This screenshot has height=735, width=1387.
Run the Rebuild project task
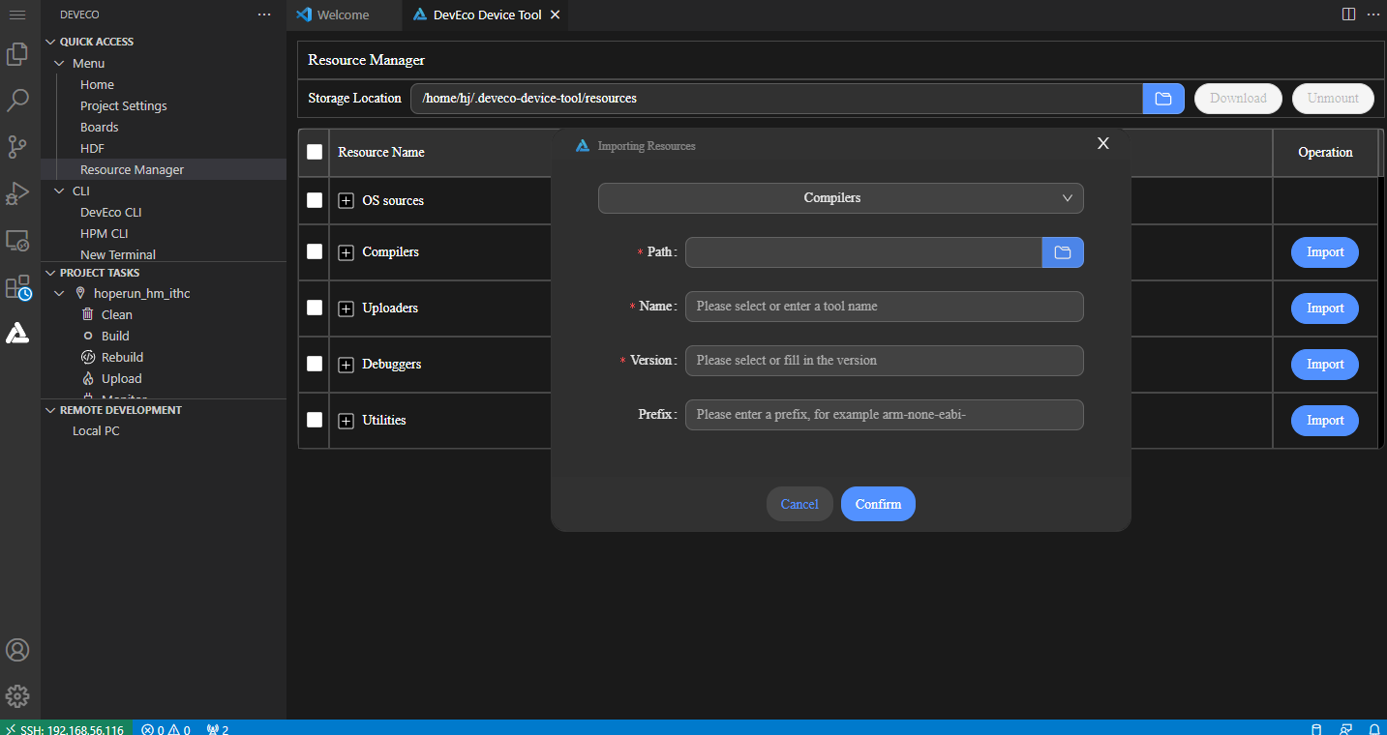pos(122,357)
